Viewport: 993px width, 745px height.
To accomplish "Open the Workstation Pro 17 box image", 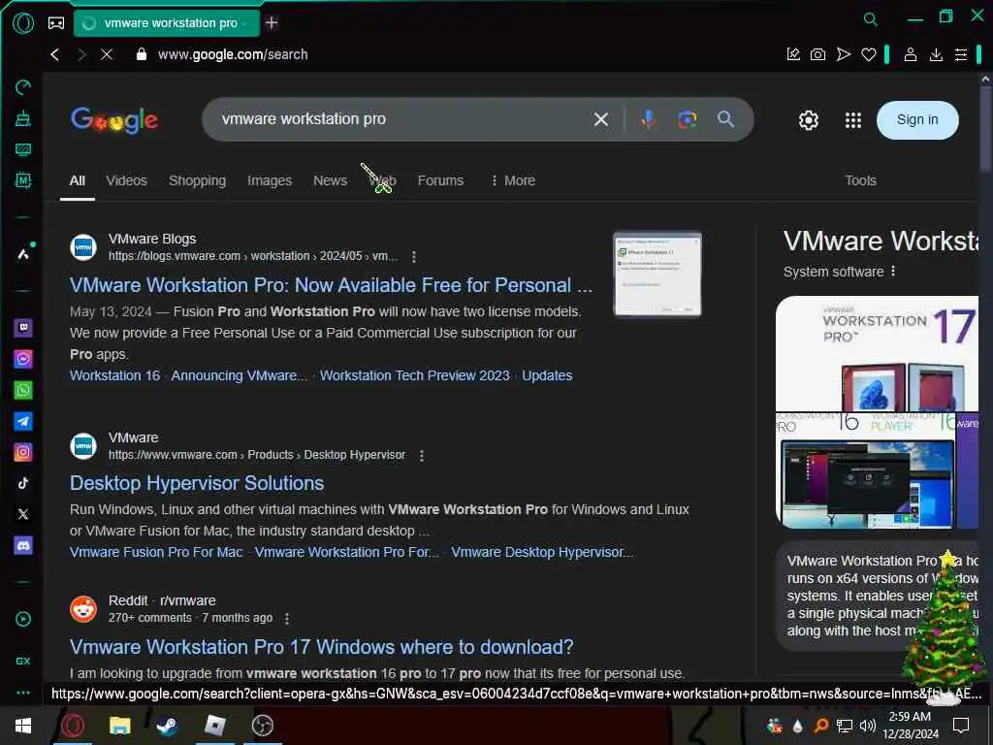I will point(877,353).
